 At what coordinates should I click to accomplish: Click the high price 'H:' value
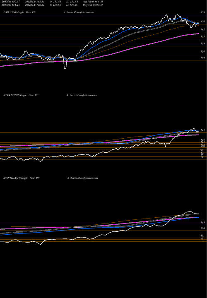click(74, 2)
